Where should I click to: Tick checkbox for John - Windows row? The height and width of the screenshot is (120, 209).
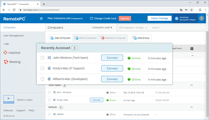click(x=50, y=92)
